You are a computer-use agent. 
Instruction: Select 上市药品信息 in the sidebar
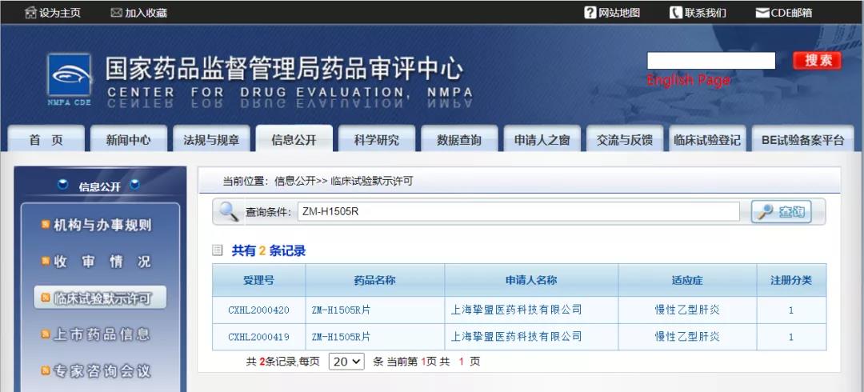pos(101,334)
